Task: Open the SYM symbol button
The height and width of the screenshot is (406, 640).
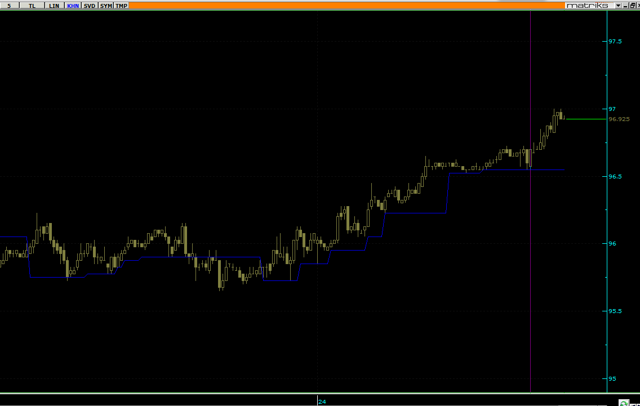Action: coord(106,6)
